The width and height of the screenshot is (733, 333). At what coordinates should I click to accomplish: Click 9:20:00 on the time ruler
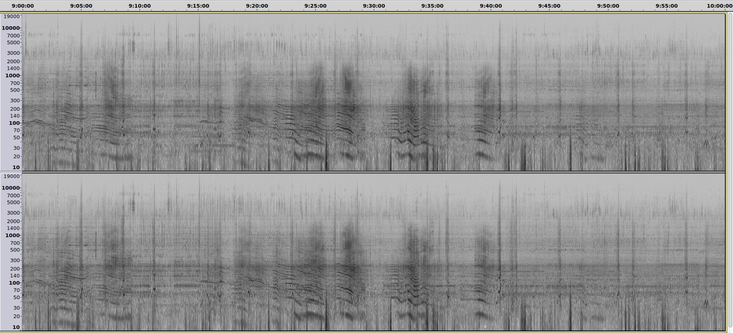(257, 6)
